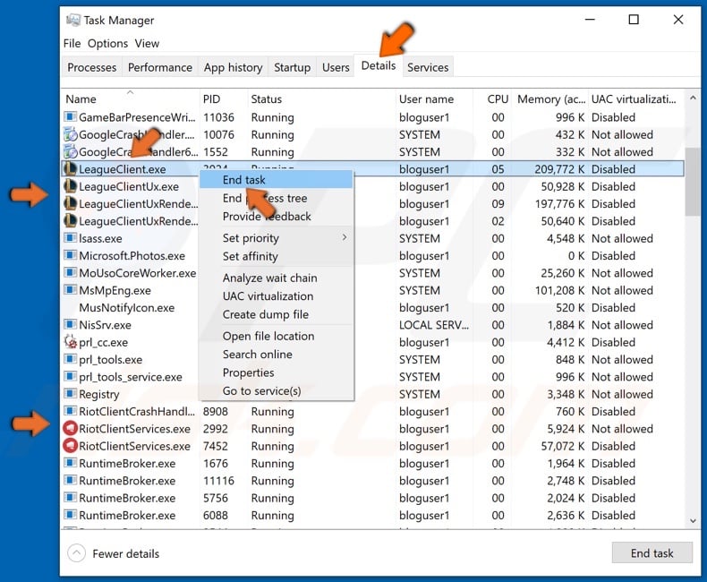Click icon of RuntimeBroker.exe PID 11116
The height and width of the screenshot is (582, 707).
70,480
